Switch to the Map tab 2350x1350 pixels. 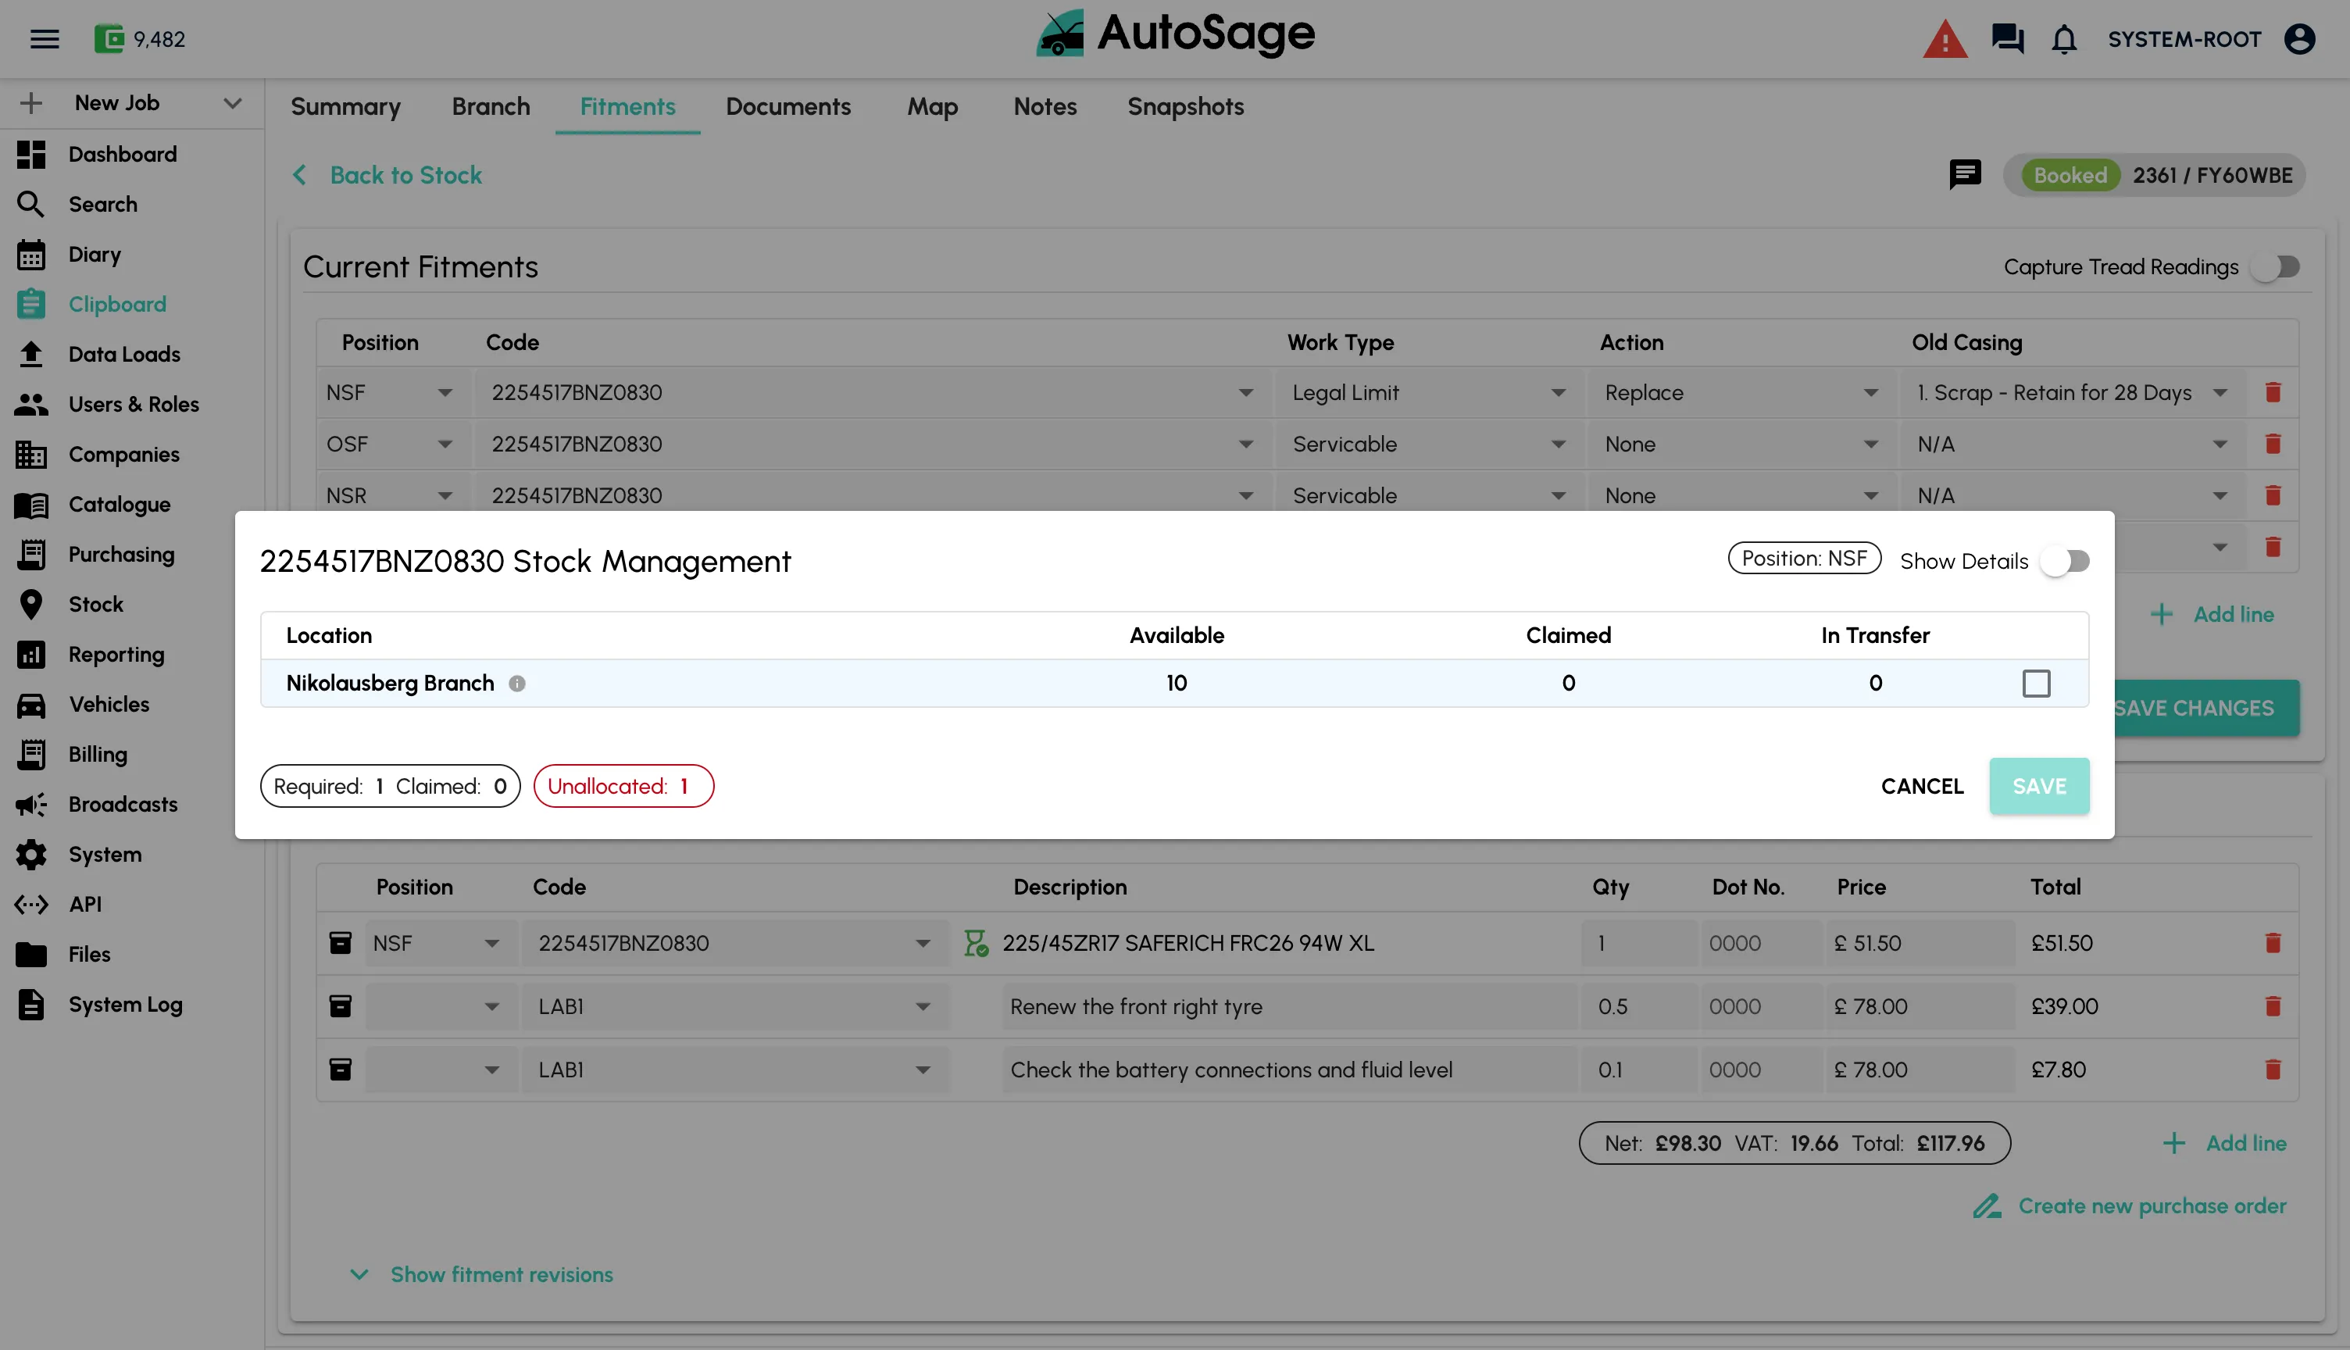[933, 106]
